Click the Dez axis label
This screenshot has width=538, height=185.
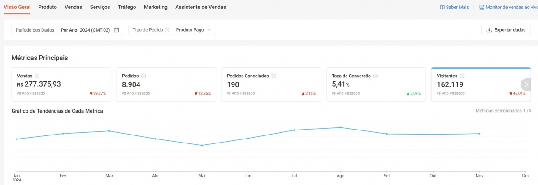pos(525,176)
